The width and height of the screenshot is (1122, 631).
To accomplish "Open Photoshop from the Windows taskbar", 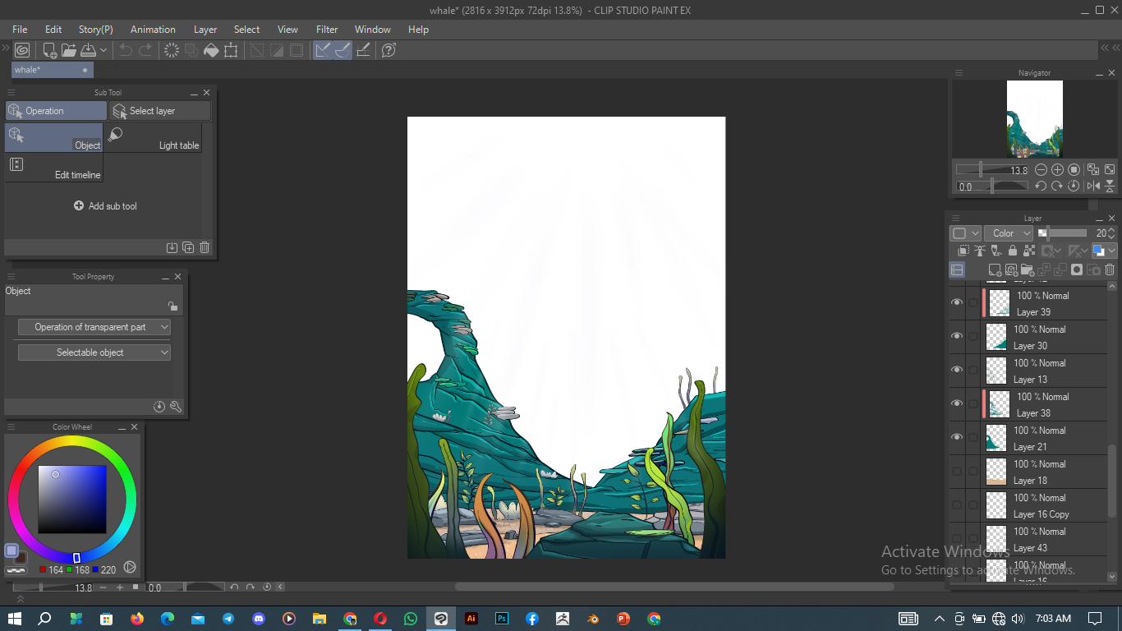I will click(x=501, y=619).
